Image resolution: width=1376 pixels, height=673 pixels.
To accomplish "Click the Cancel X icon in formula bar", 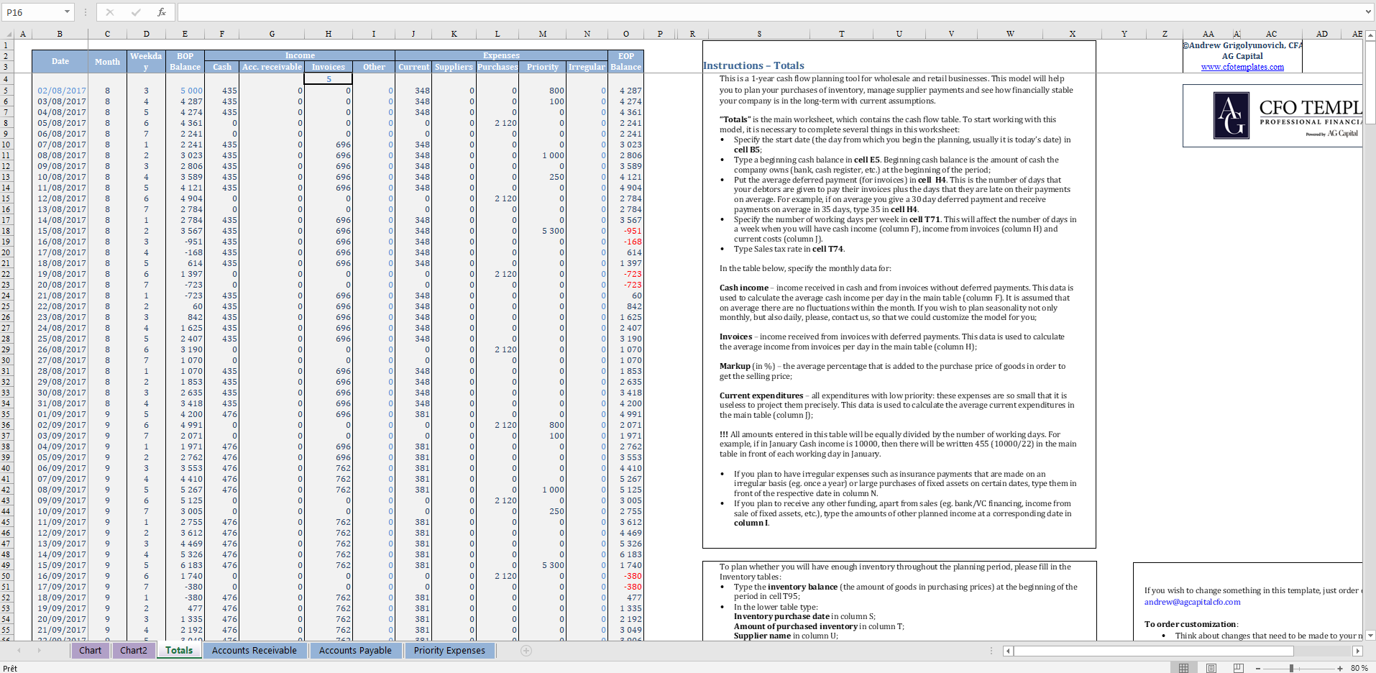I will coord(110,12).
